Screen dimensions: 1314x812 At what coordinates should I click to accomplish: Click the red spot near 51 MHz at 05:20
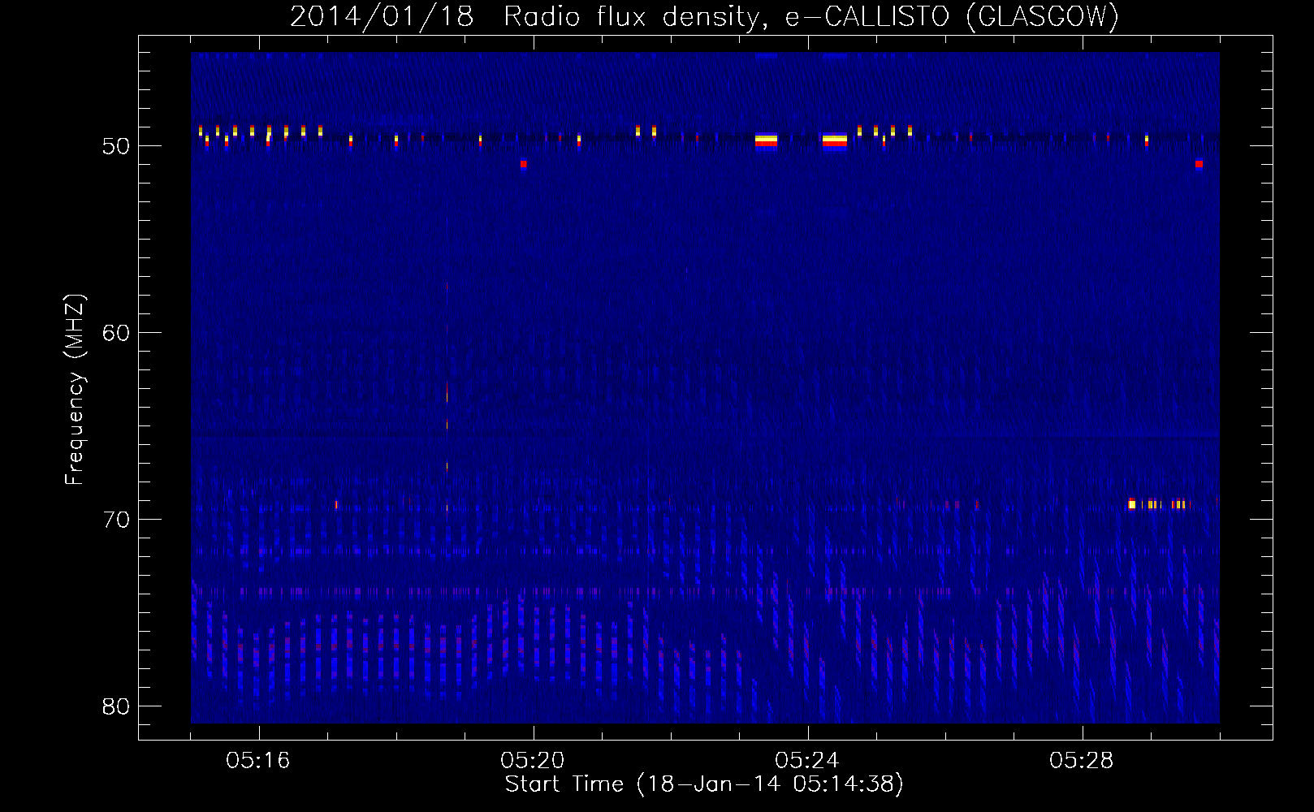[524, 164]
